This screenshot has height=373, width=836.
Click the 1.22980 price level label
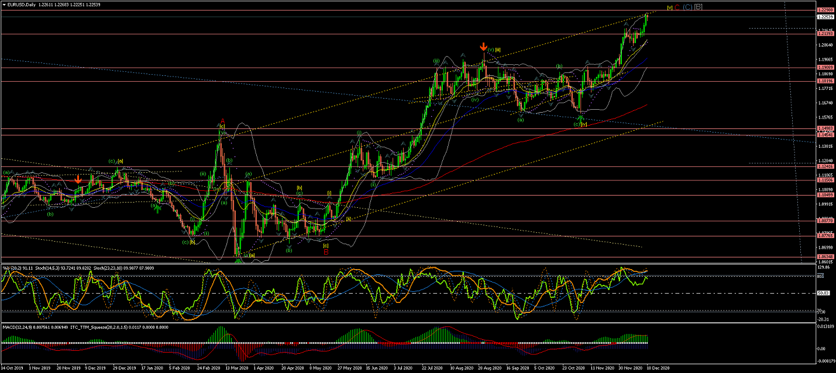point(825,10)
